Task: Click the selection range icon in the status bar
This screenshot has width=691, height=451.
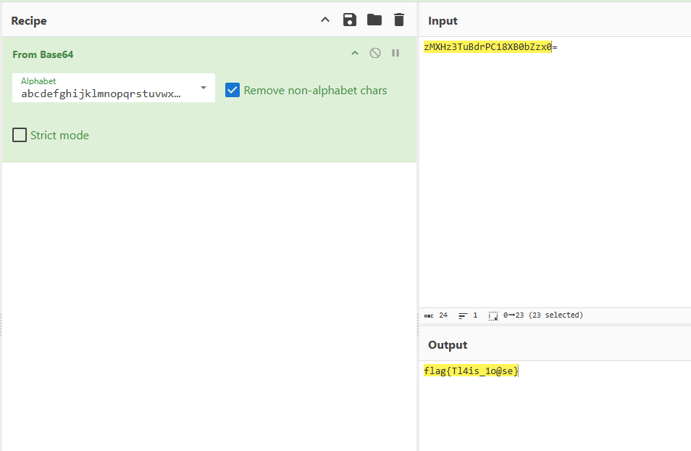Action: pyautogui.click(x=493, y=315)
